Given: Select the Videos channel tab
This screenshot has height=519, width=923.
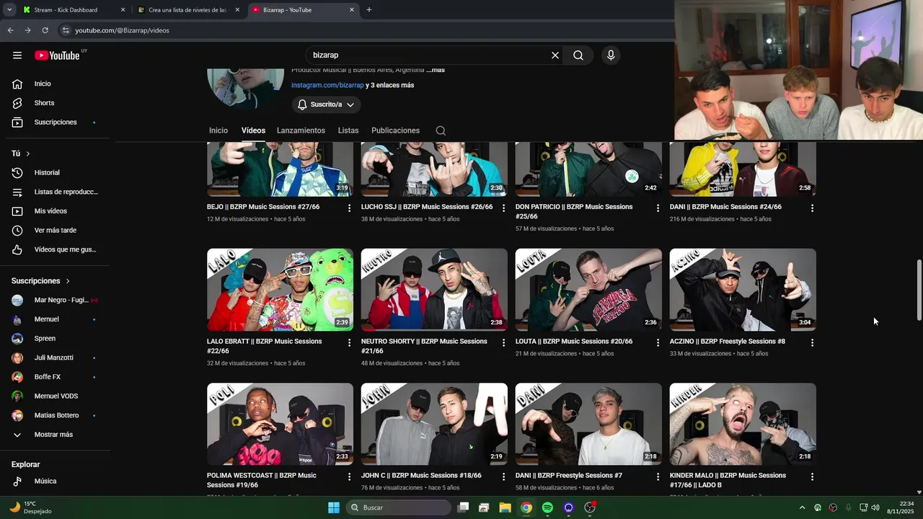Looking at the screenshot, I should click(x=253, y=130).
